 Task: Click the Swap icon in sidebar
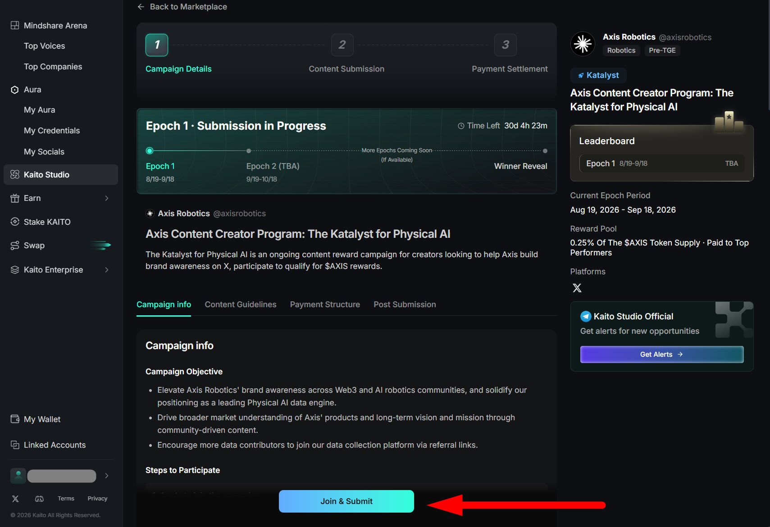tap(15, 245)
